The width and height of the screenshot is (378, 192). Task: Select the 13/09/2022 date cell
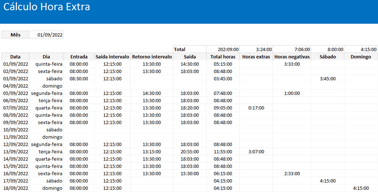point(15,152)
